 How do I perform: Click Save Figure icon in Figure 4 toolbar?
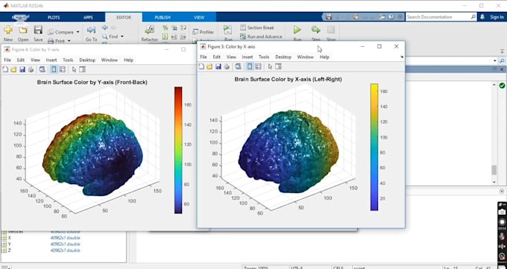[x=22, y=69]
